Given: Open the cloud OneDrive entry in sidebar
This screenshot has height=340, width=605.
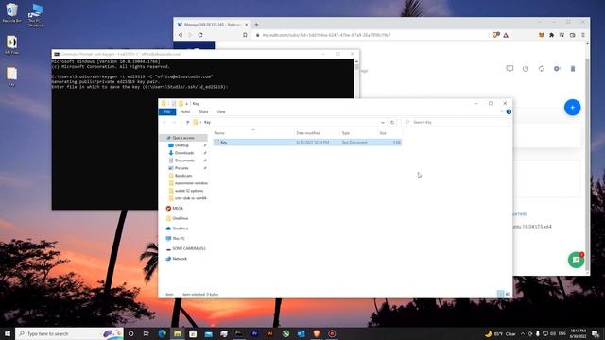Looking at the screenshot, I should (x=181, y=229).
